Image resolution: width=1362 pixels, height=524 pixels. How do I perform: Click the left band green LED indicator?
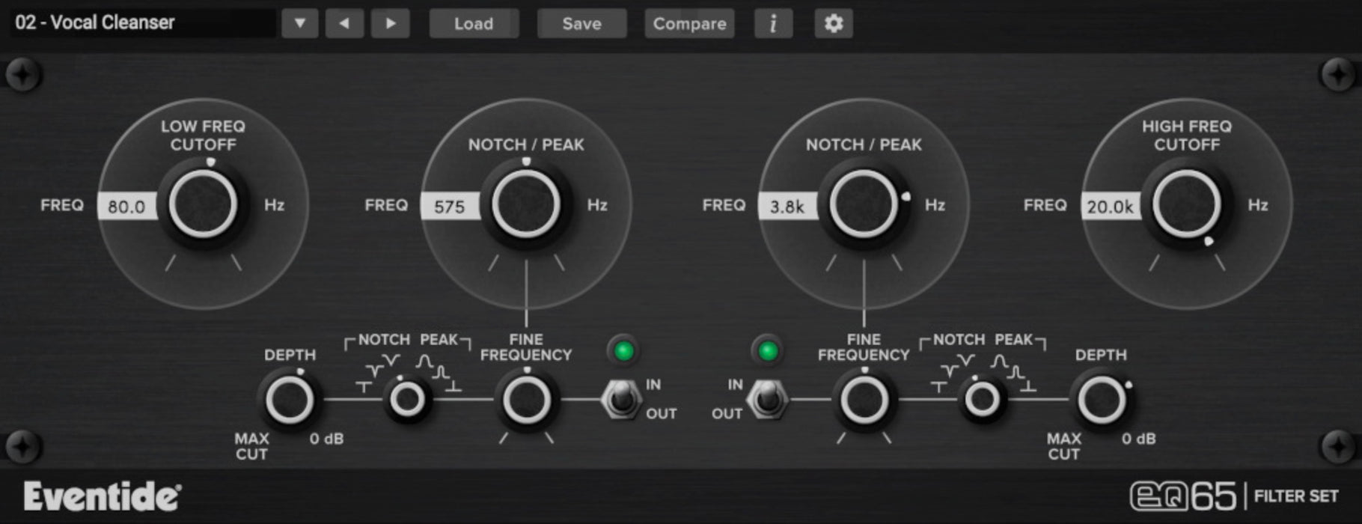pyautogui.click(x=623, y=350)
